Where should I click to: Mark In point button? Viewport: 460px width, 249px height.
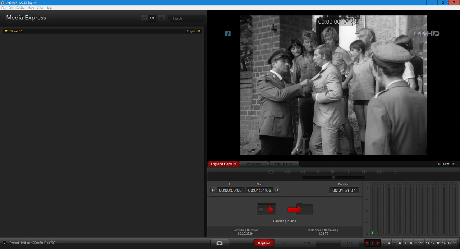click(x=213, y=190)
